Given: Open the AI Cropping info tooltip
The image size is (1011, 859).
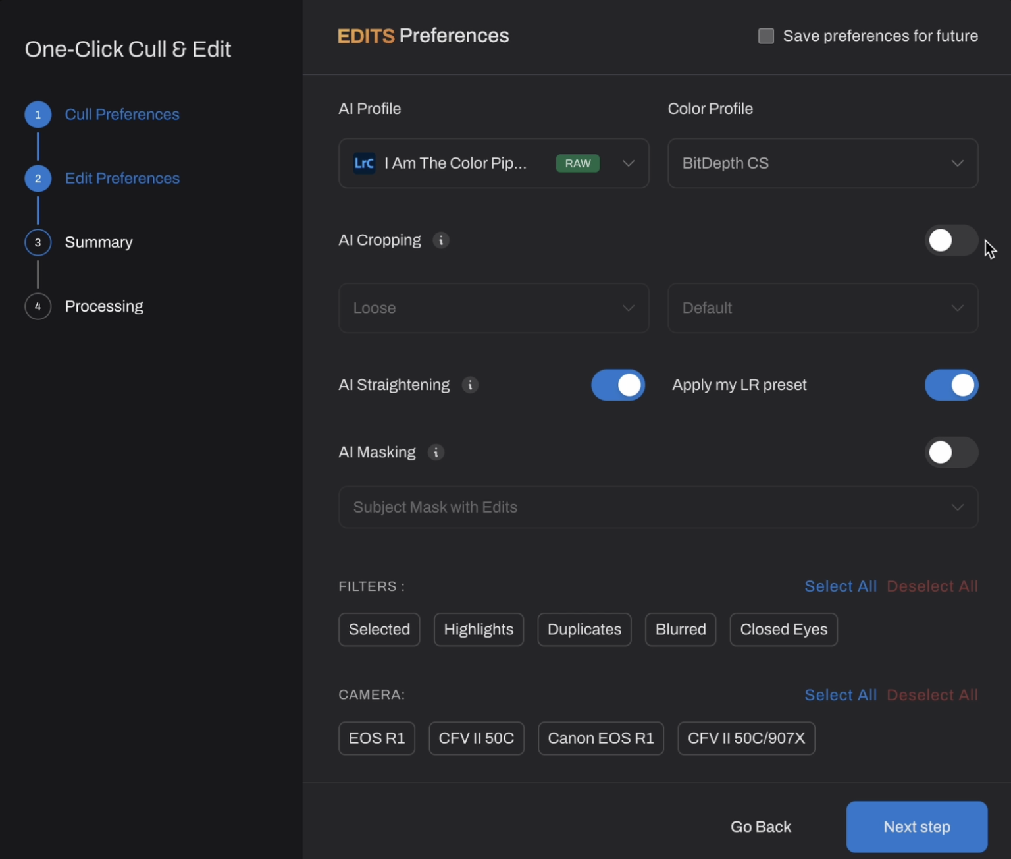Looking at the screenshot, I should [440, 240].
